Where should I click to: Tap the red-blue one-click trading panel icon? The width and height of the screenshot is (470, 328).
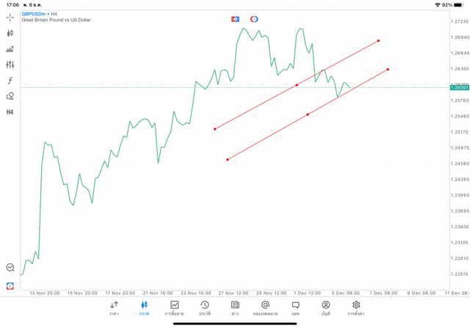click(235, 19)
